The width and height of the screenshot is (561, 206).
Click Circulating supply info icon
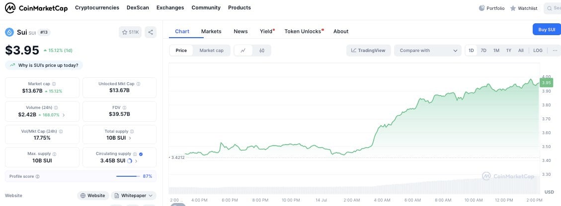(x=135, y=154)
